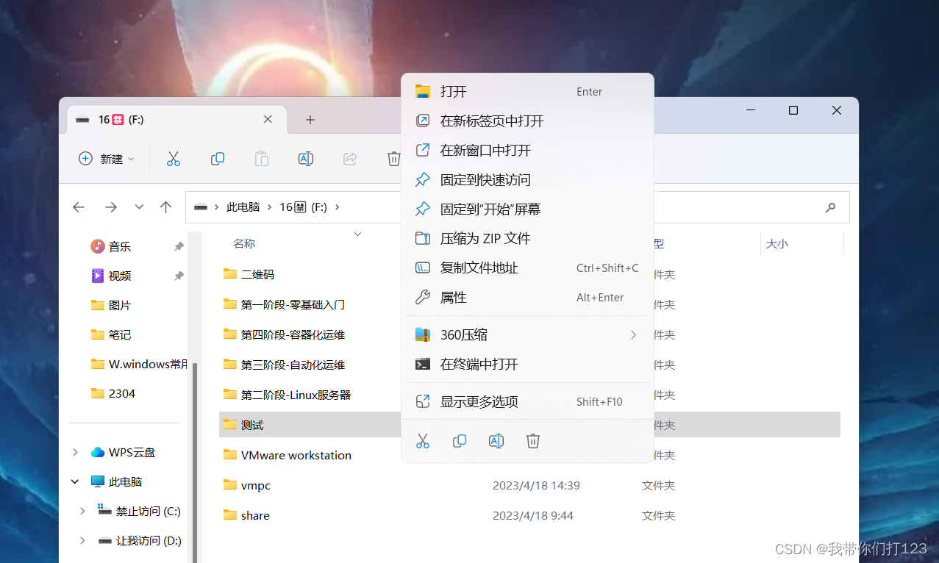Click the cut icon at the context menu bottom
Image resolution: width=939 pixels, height=563 pixels.
423,441
